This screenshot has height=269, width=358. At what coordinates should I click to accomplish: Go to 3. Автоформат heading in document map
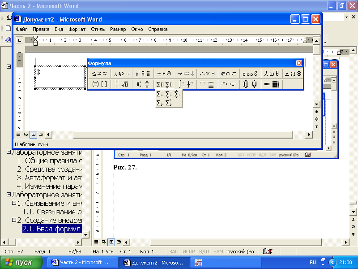[50, 178]
